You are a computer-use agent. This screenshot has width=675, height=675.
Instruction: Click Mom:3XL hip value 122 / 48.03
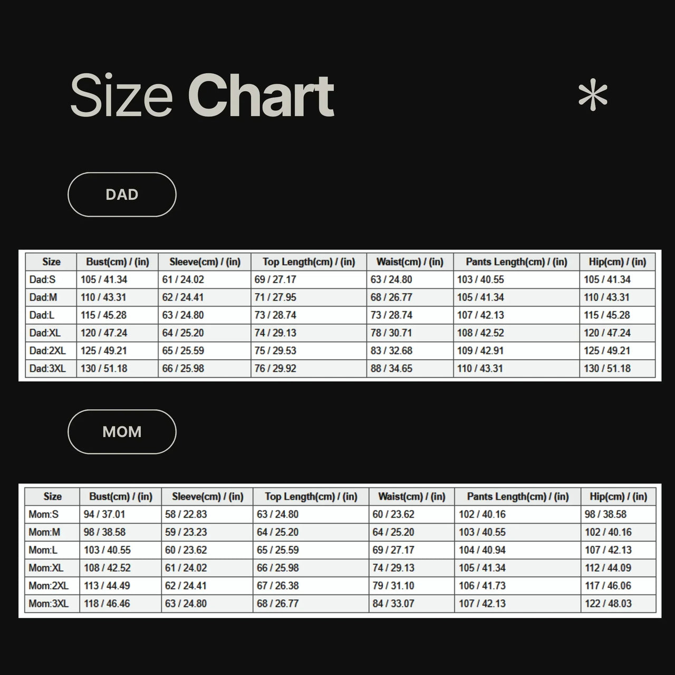pos(608,604)
